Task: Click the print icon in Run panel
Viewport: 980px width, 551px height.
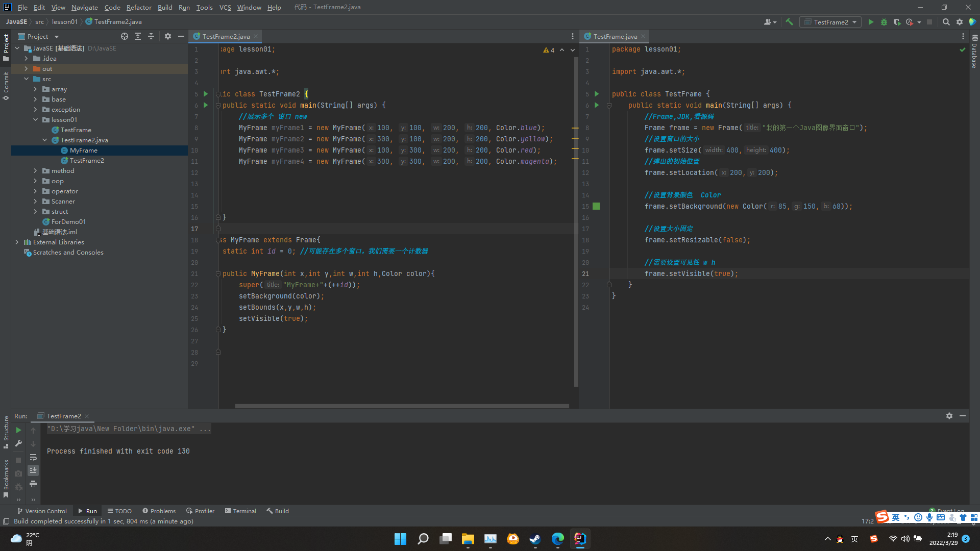Action: click(33, 484)
